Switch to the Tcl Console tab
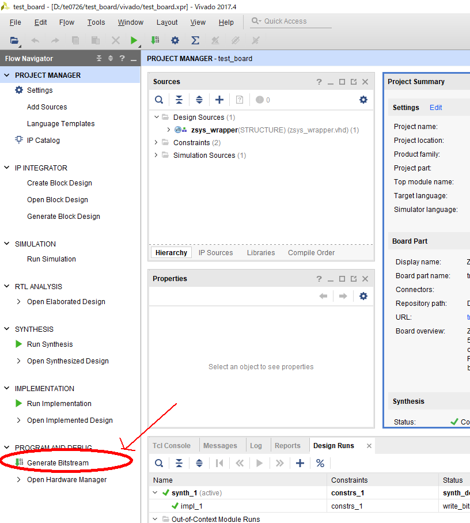Image resolution: width=470 pixels, height=523 pixels. click(x=171, y=445)
